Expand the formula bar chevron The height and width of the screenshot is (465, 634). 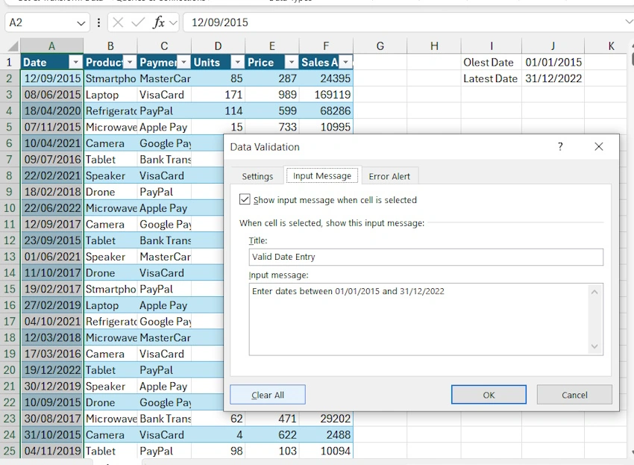point(629,22)
